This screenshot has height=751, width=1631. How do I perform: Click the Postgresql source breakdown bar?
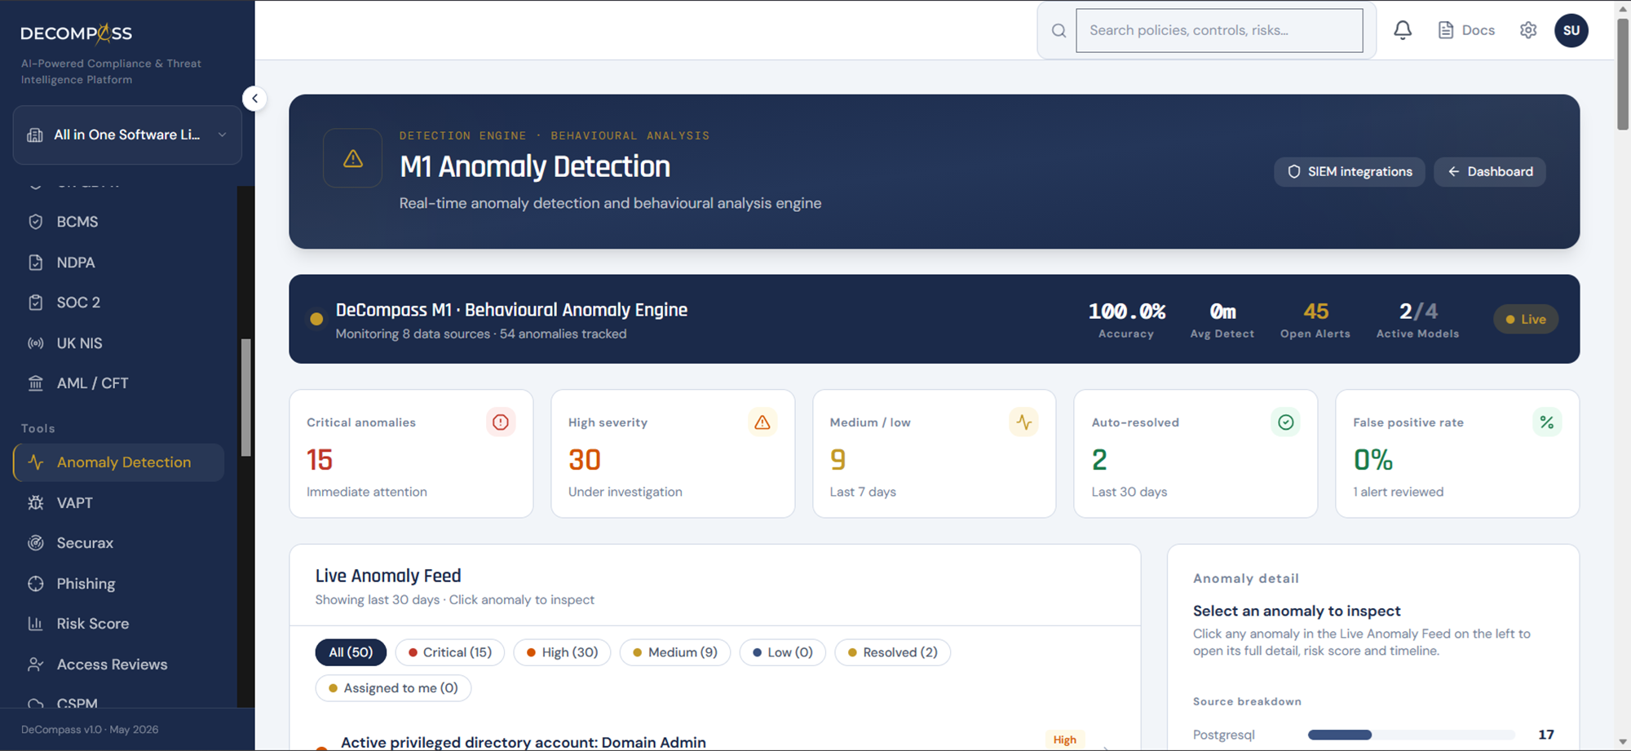click(x=1412, y=735)
